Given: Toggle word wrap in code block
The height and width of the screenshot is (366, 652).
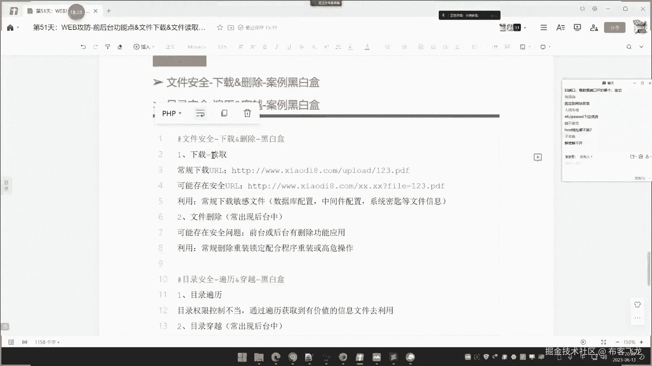Looking at the screenshot, I should coord(200,113).
